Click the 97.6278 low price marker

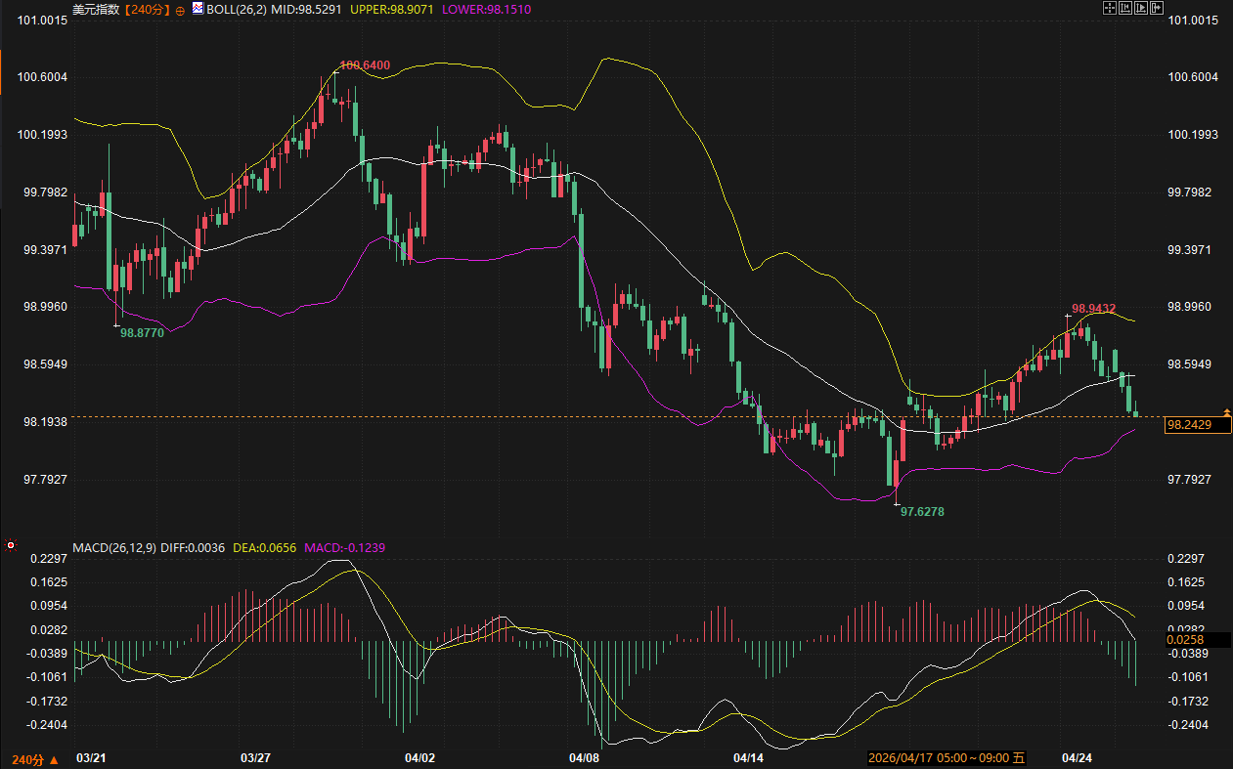(x=922, y=511)
